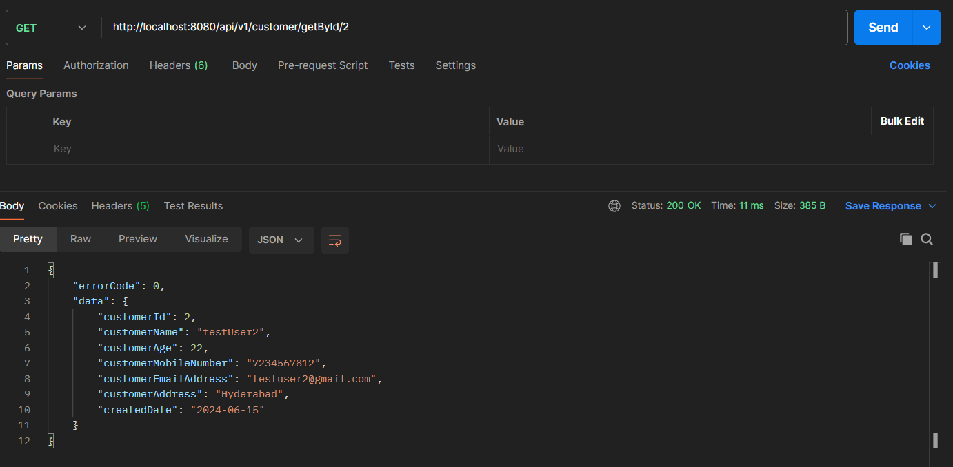Toggle the wrap lines icon
The height and width of the screenshot is (467, 953).
click(x=335, y=240)
